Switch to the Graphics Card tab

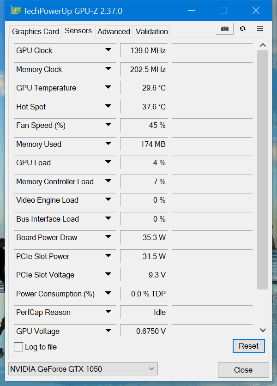36,31
